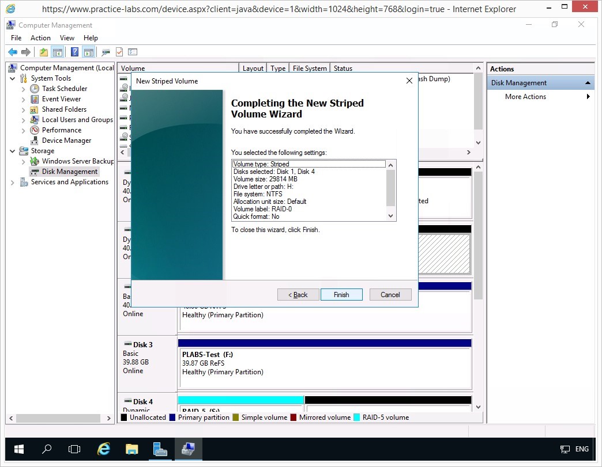Collapse the Disk Management actions section
602x467 pixels.
click(x=588, y=83)
